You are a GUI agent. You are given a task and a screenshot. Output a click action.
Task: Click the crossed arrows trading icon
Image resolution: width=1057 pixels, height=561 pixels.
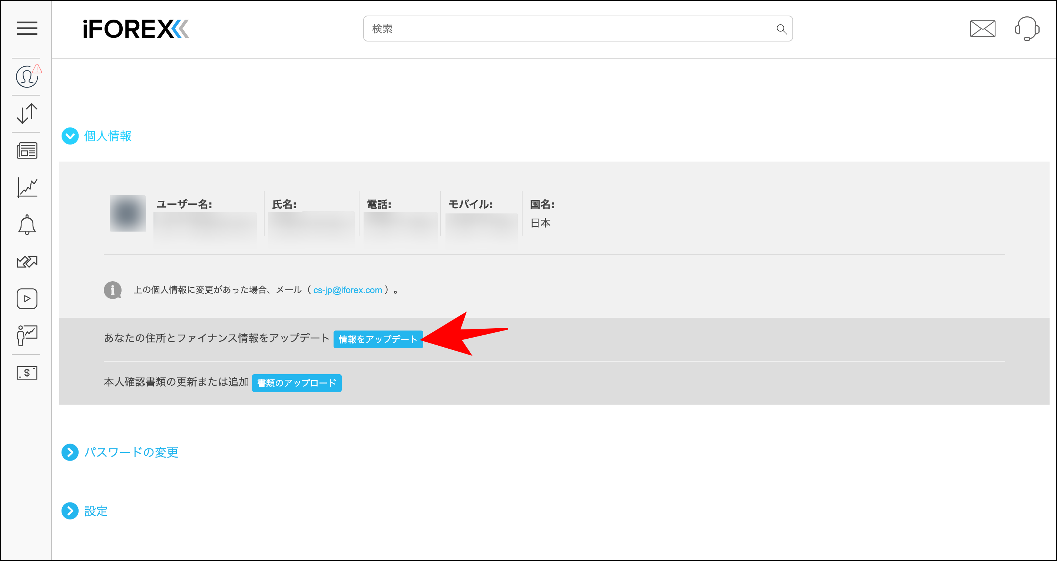(x=26, y=261)
